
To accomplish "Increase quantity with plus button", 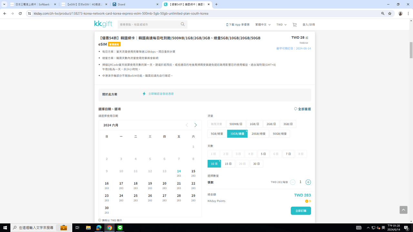I will pos(308,182).
